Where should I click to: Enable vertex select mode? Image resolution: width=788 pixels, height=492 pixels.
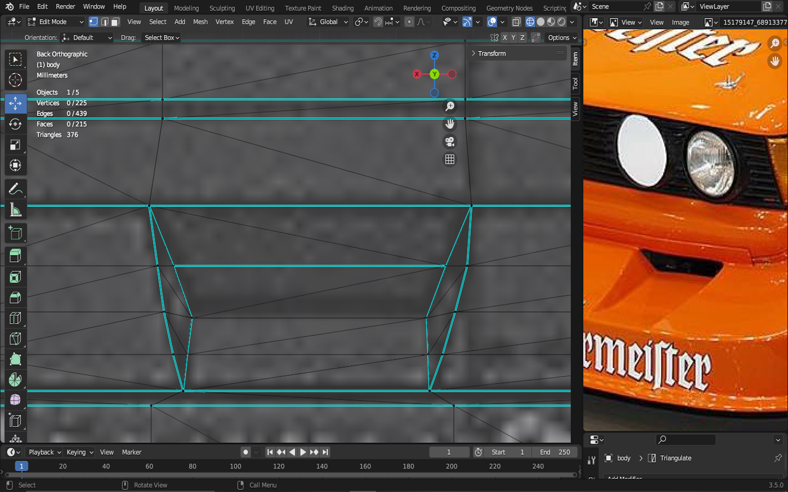coord(94,22)
